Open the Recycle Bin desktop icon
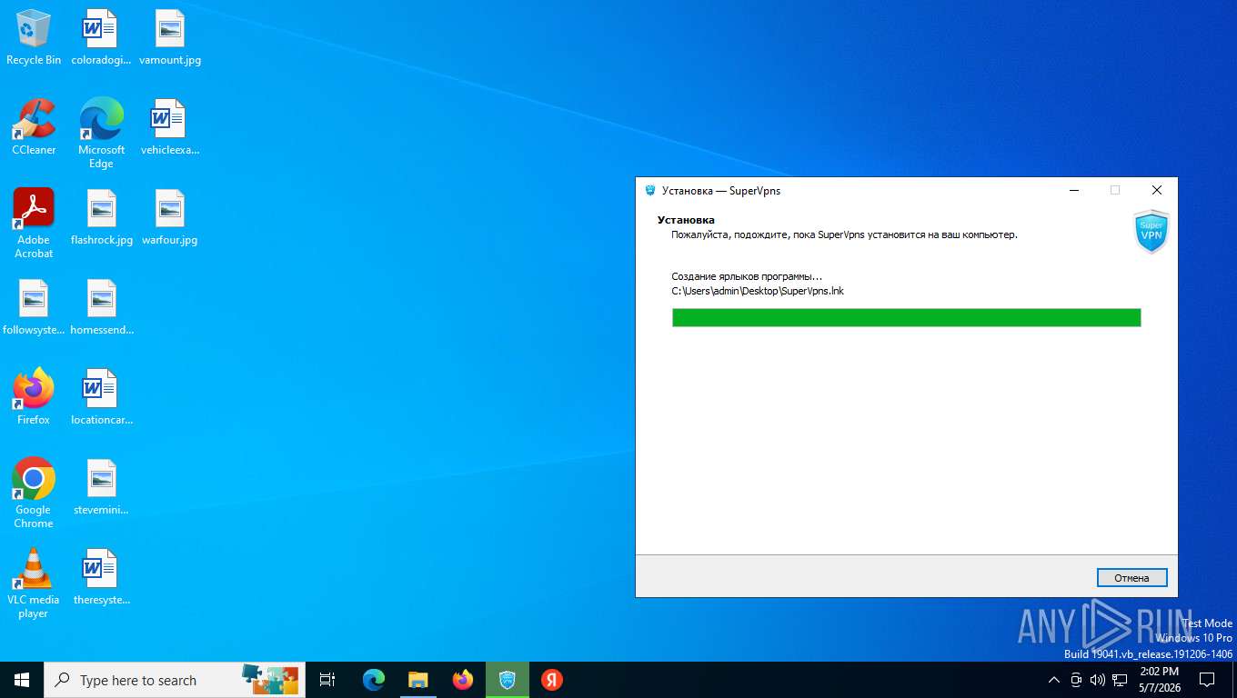The image size is (1237, 698). click(x=34, y=37)
